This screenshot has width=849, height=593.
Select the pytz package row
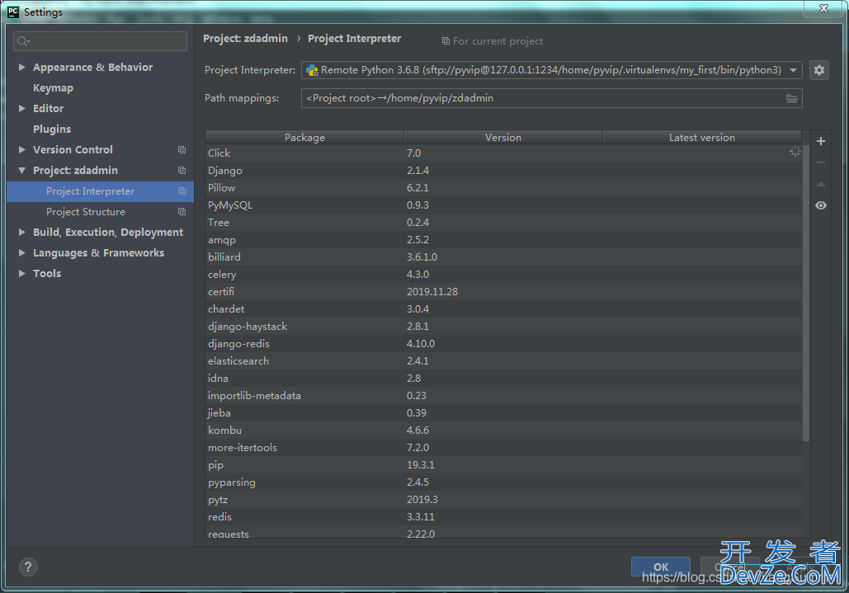pos(503,500)
